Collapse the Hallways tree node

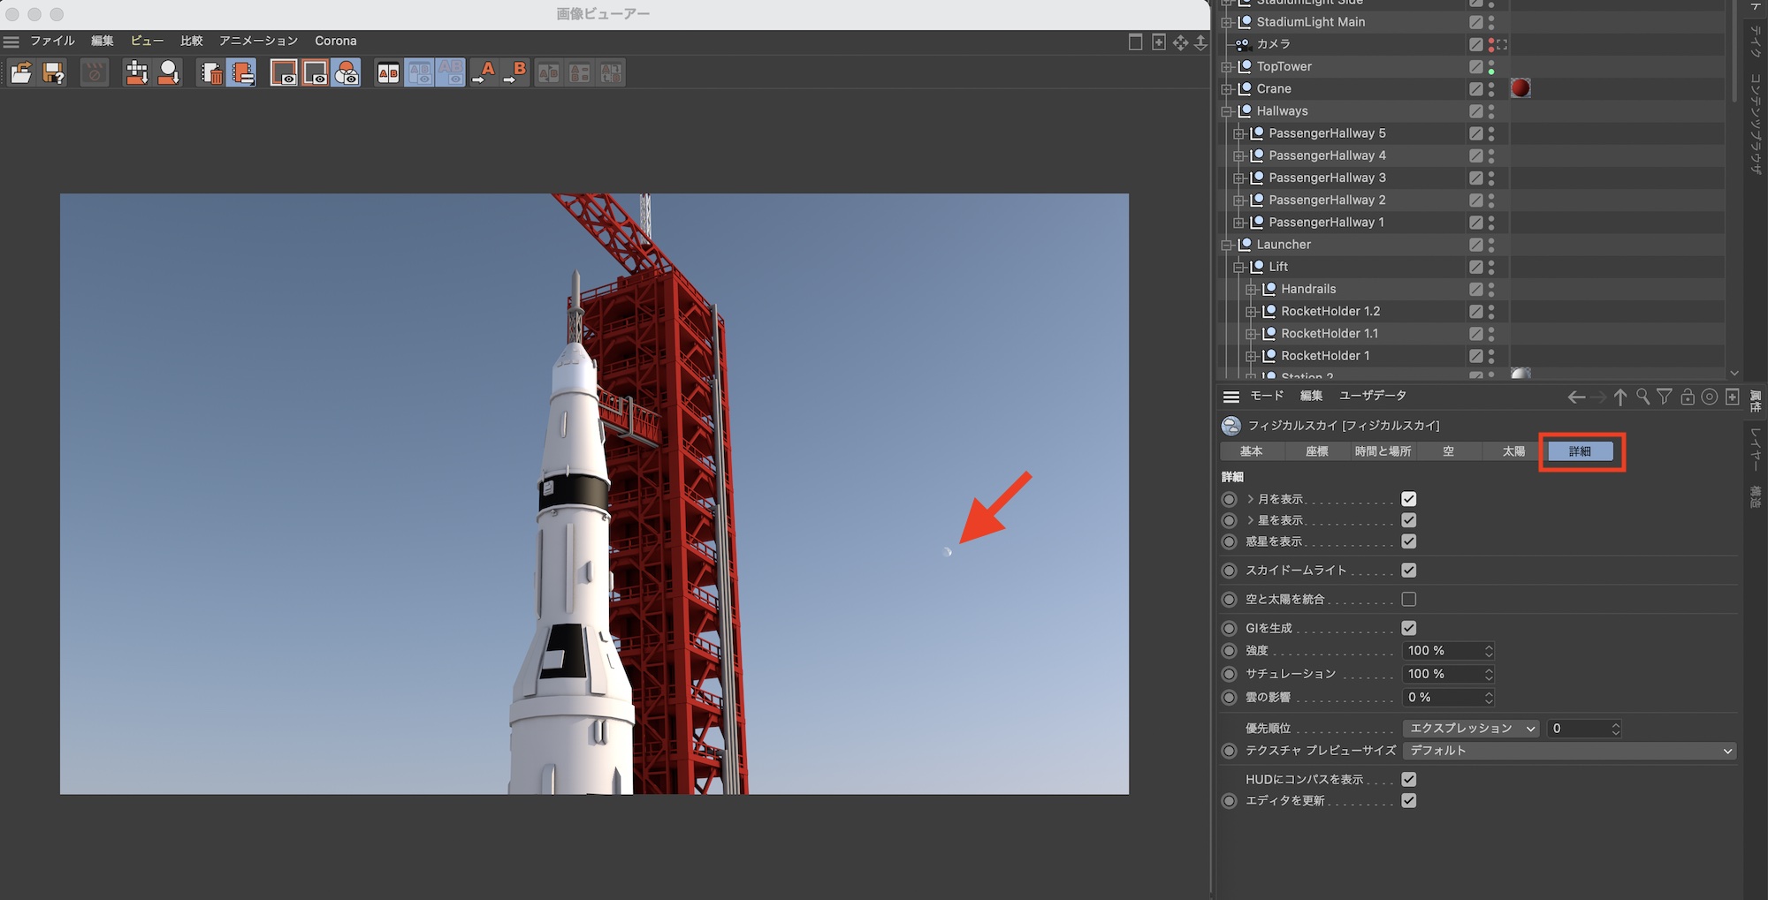click(x=1227, y=111)
